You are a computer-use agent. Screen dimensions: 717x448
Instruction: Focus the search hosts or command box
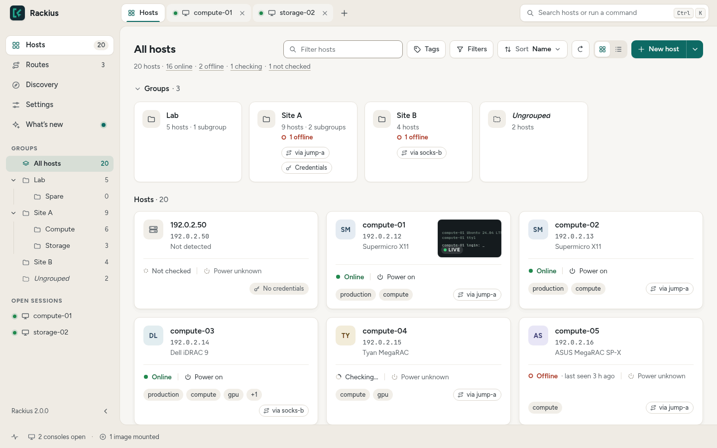614,13
